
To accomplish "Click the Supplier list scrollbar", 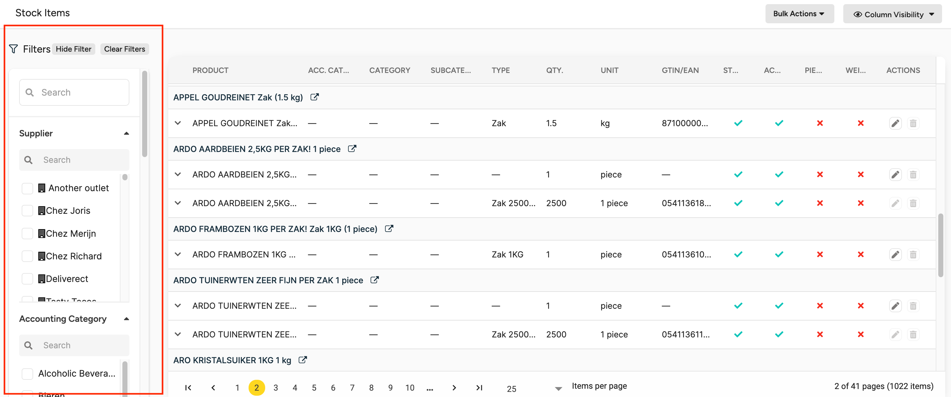I will coord(125,177).
